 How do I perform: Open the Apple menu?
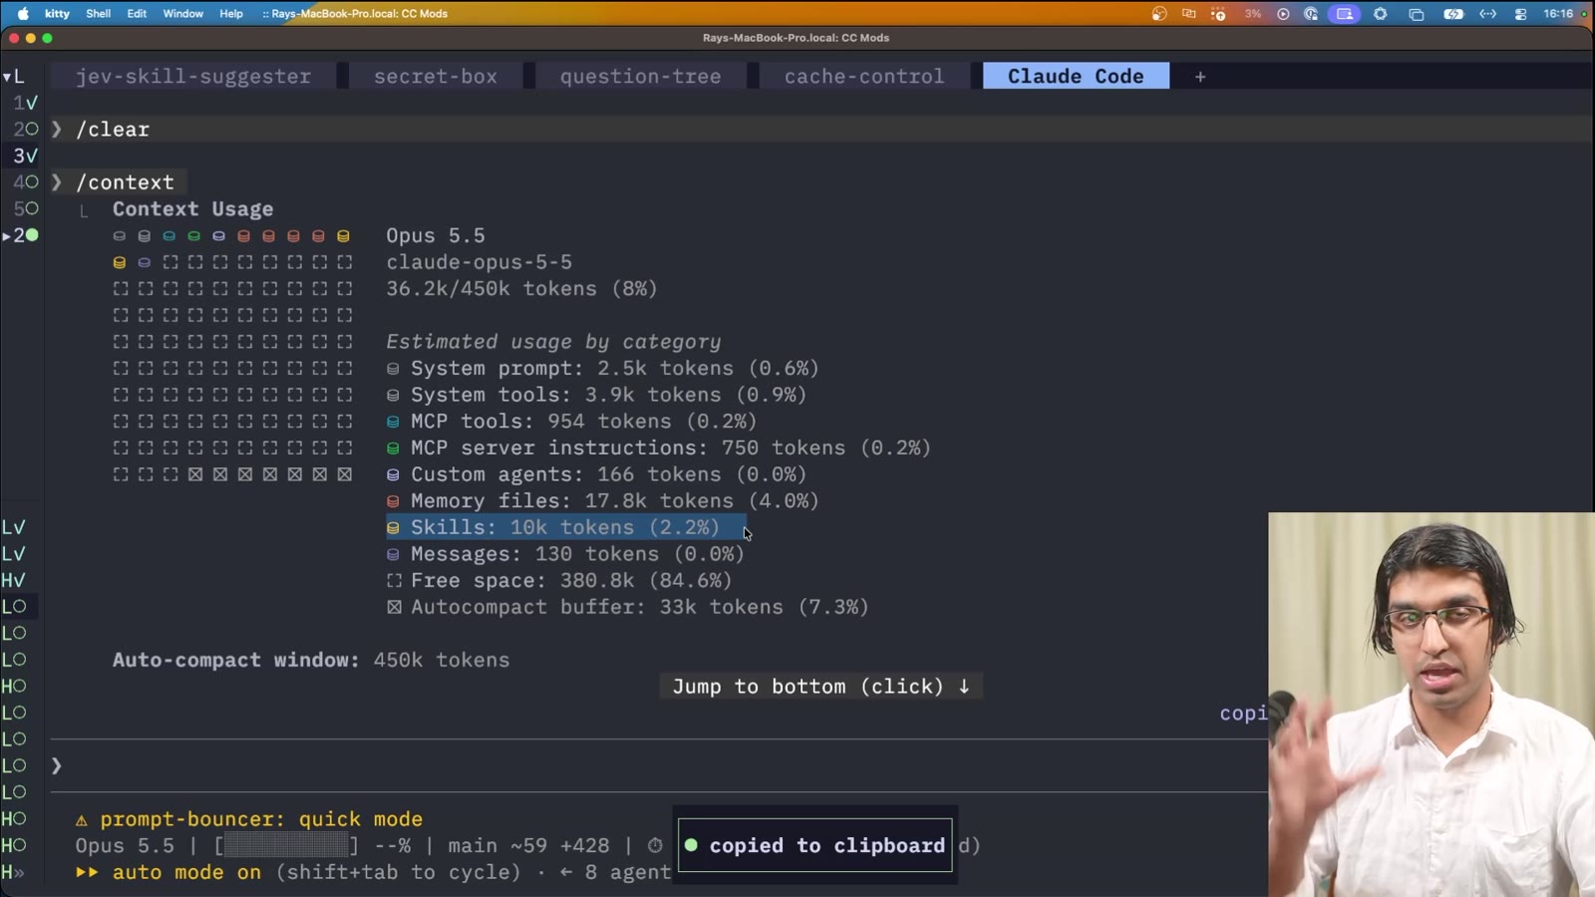23,14
